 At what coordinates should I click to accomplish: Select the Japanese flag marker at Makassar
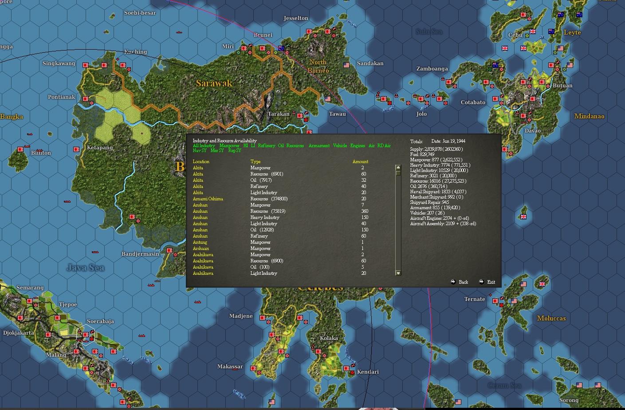[x=253, y=368]
